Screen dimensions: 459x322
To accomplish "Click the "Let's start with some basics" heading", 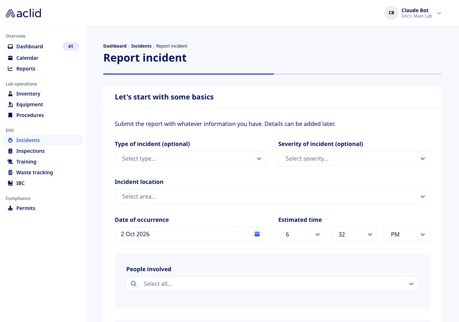I will point(164,97).
